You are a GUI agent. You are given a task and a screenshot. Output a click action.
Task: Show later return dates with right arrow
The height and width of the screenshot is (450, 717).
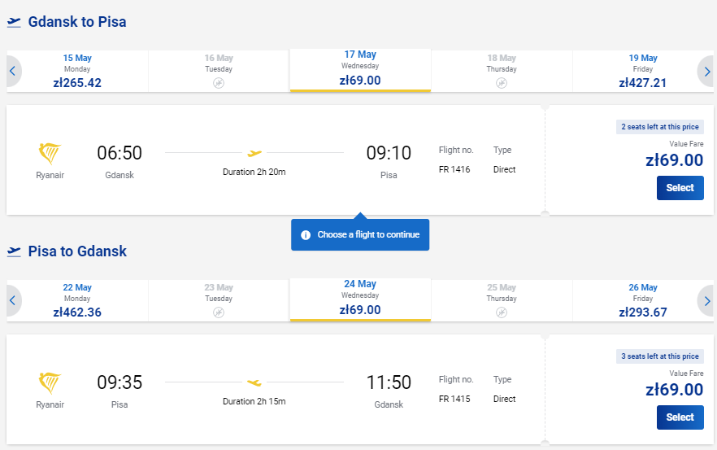tap(706, 301)
